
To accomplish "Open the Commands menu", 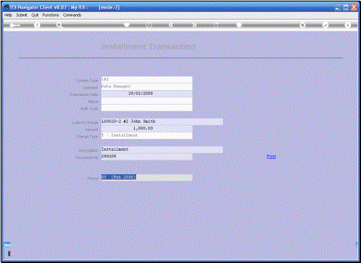I will point(72,15).
